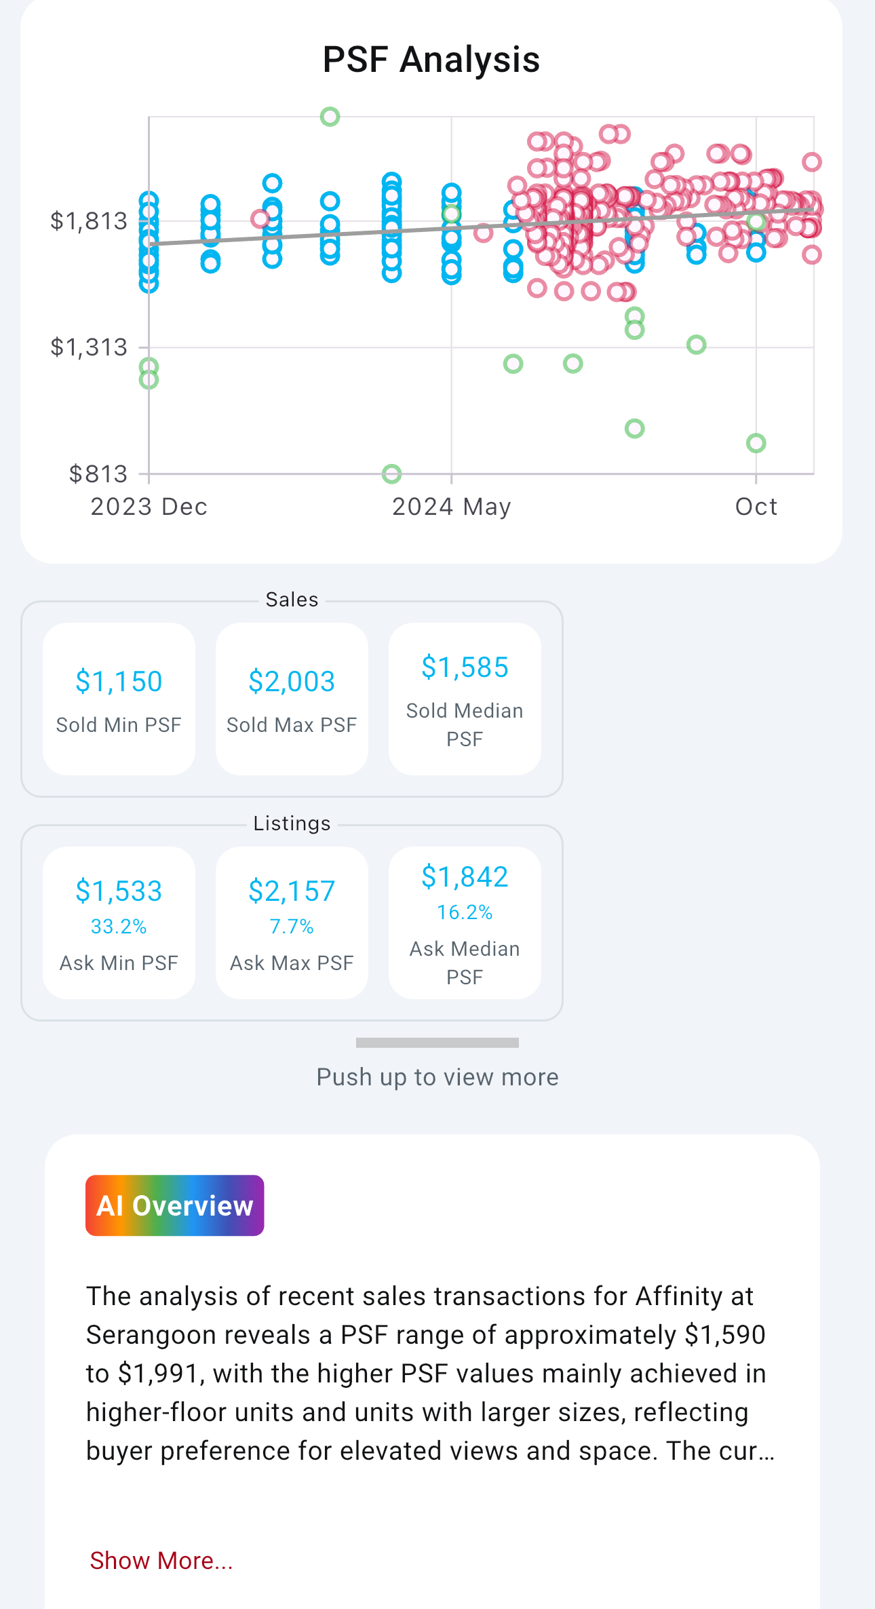Screen dimensions: 875x1609
Task: Tap the gray drag handle bar
Action: 437,1043
